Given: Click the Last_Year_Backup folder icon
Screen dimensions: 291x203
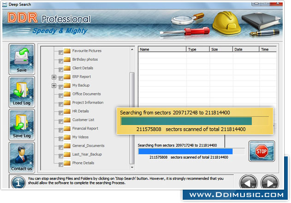Looking at the screenshot, I should [x=67, y=154].
